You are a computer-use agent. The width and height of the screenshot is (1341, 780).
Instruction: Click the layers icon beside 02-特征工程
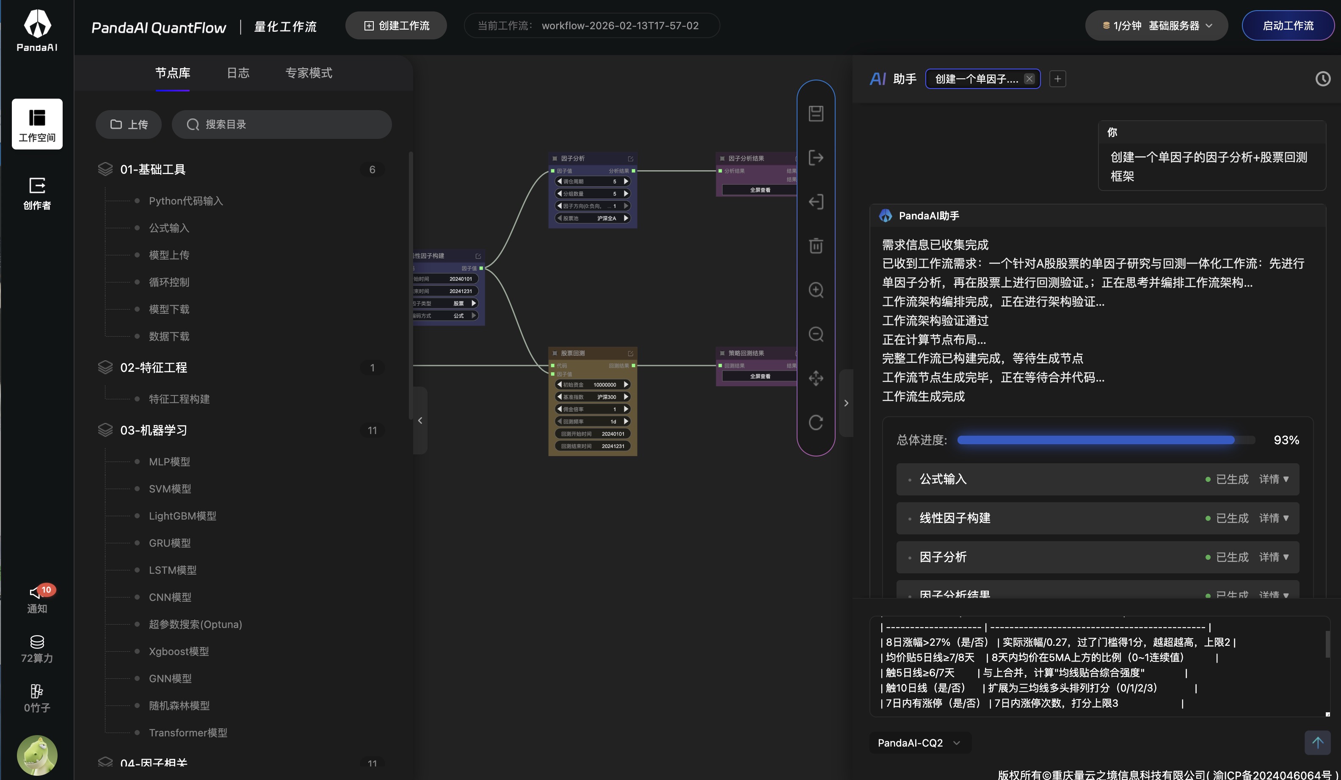[105, 367]
